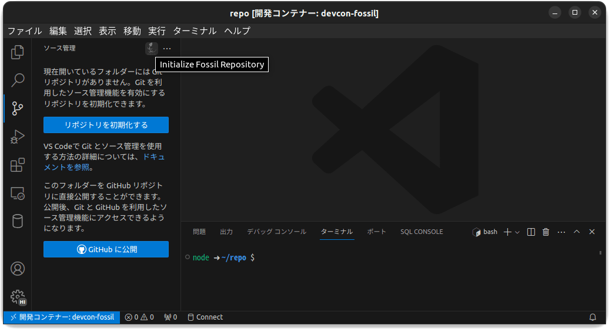Open the Accounts icon
The width and height of the screenshot is (609, 329).
[x=18, y=269]
